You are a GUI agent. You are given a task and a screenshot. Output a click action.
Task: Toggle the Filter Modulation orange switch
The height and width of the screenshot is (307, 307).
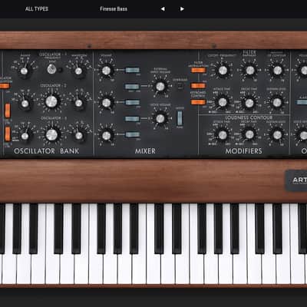(x=198, y=70)
